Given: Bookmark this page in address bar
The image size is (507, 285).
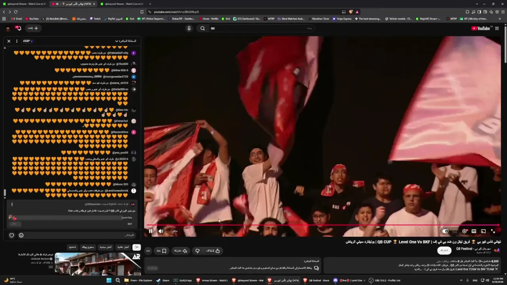Looking at the screenshot, I should (x=142, y=12).
